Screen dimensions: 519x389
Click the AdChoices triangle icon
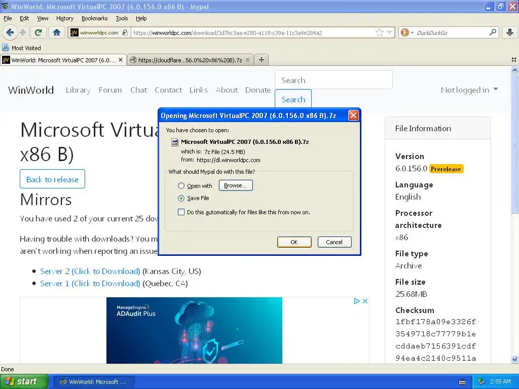tap(356, 301)
